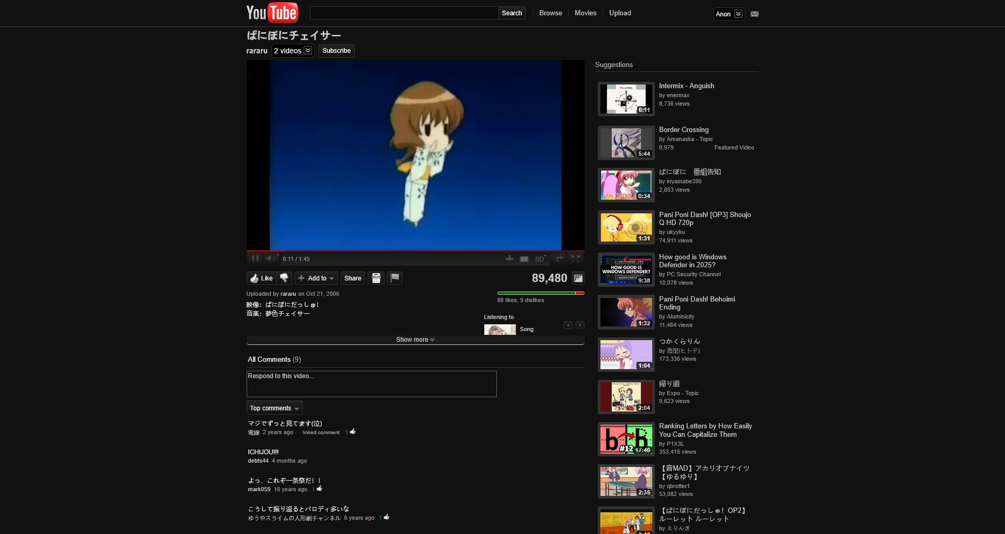The image size is (1005, 534).
Task: Pause the video playback
Action: 255,258
